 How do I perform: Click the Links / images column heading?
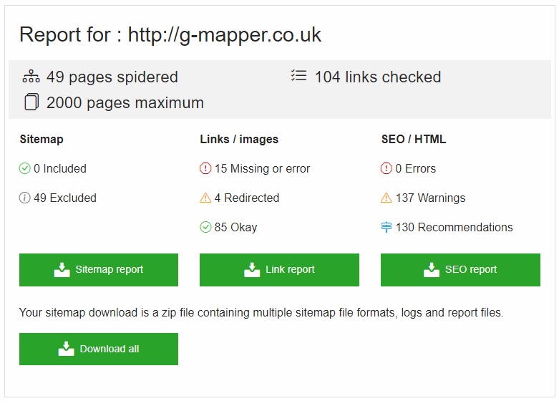pyautogui.click(x=239, y=140)
